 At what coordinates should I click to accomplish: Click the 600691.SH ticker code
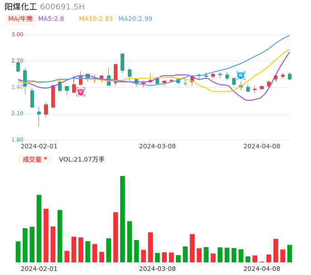click(x=62, y=7)
